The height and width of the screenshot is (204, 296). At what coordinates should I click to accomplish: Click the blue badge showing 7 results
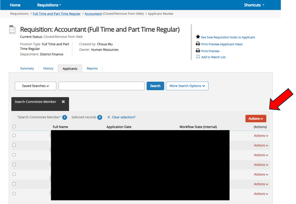(65, 117)
